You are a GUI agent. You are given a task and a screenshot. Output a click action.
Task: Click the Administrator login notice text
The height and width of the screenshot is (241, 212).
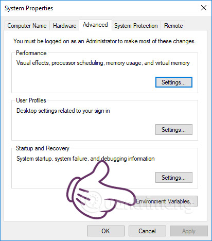104,41
